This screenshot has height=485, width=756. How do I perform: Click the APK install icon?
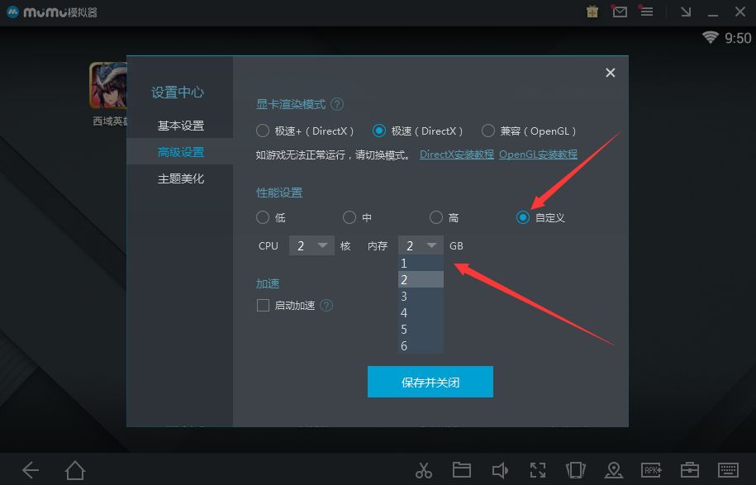pos(651,470)
